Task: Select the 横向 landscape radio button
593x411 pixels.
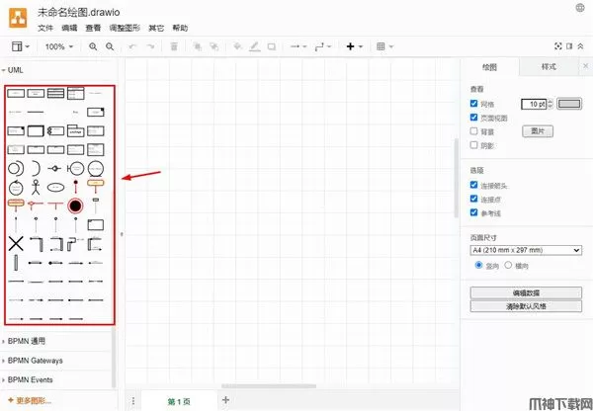Action: pos(508,265)
